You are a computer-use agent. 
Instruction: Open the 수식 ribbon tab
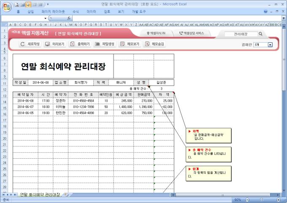(76, 12)
